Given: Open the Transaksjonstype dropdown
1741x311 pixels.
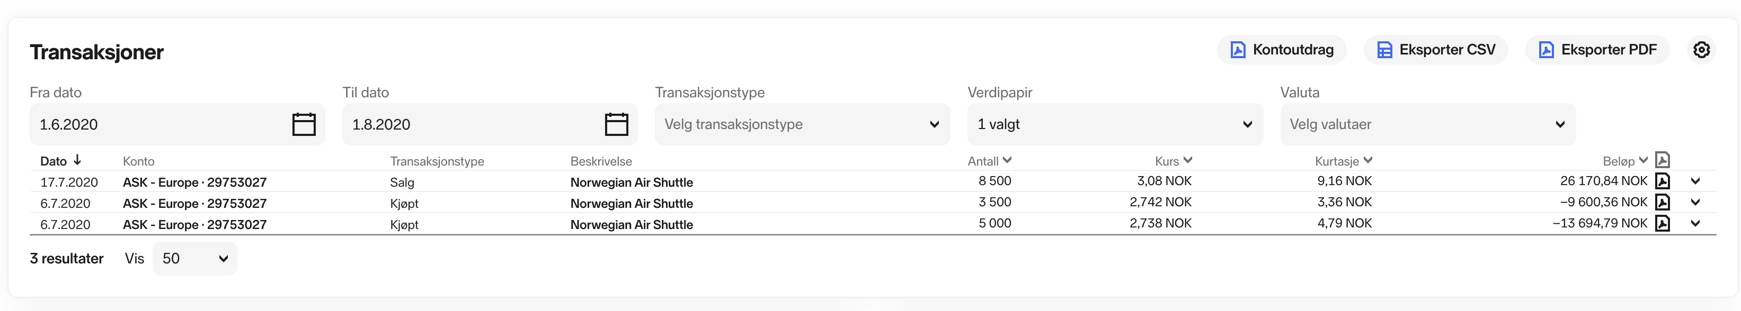Looking at the screenshot, I should tap(802, 124).
